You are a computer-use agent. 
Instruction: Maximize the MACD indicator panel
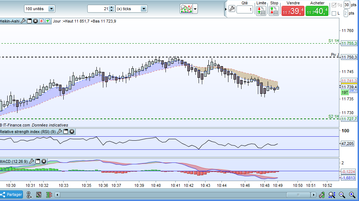[38, 161]
